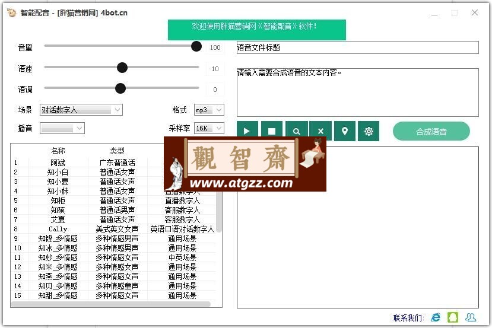This screenshot has width=492, height=328.
Task: Select voice row 知冰_多情感
Action: tap(113, 248)
